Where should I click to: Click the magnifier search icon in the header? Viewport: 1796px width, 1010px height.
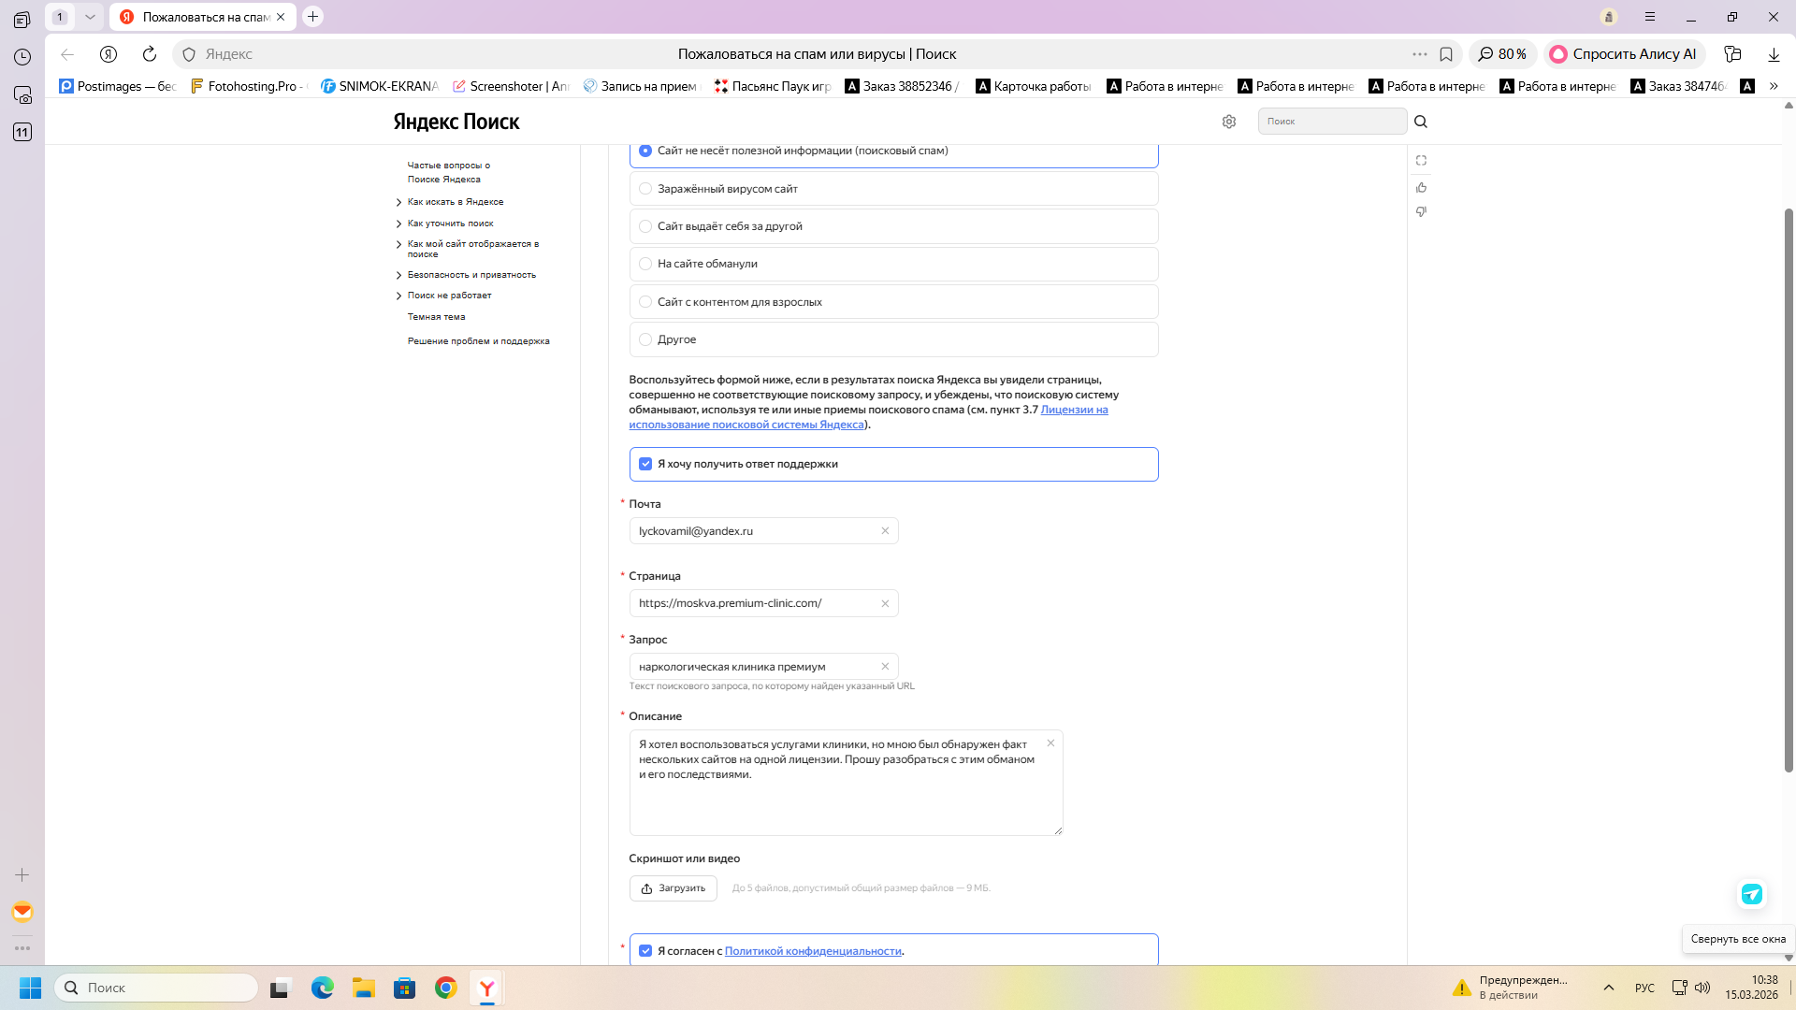tap(1421, 122)
